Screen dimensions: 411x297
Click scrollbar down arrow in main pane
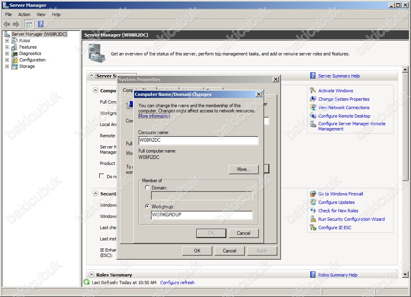(x=405, y=275)
